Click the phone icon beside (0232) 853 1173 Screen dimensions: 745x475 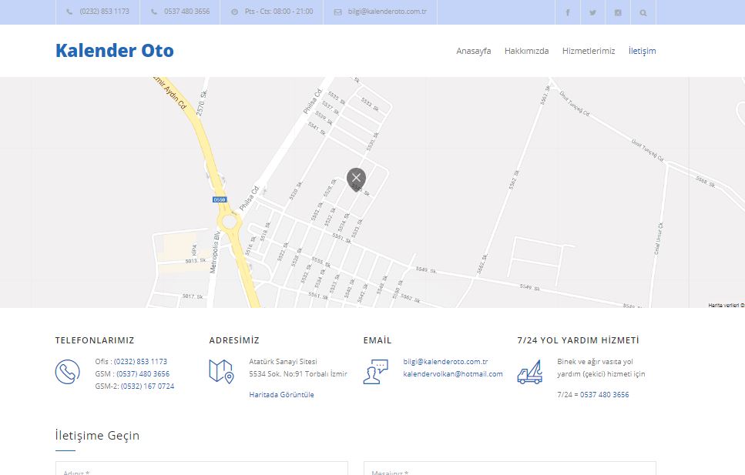point(69,12)
